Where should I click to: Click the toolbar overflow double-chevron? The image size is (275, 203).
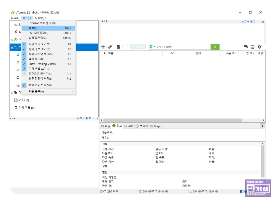click(x=128, y=45)
